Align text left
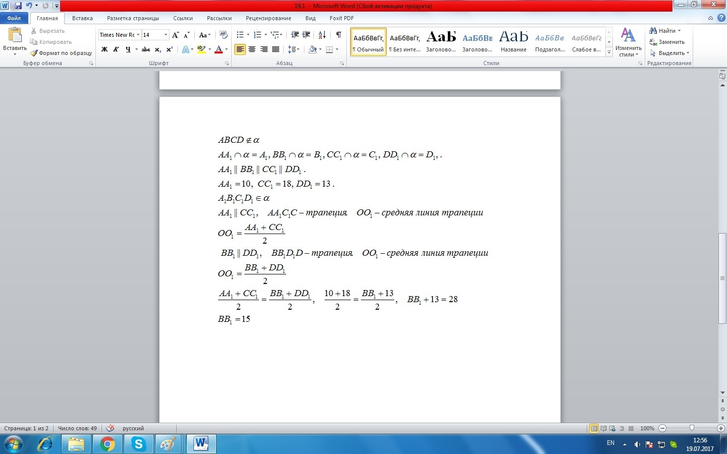Viewport: 727px width, 454px height. click(240, 49)
